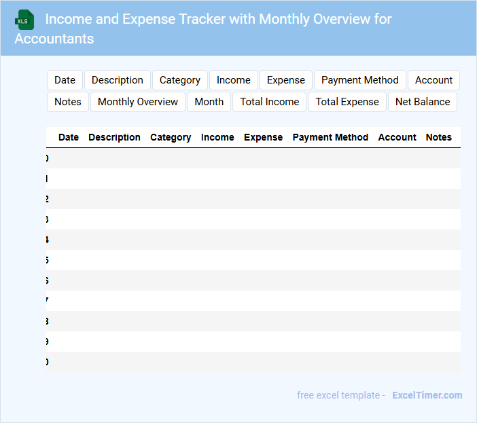Select the Date tag button
477x423 pixels.
[65, 80]
